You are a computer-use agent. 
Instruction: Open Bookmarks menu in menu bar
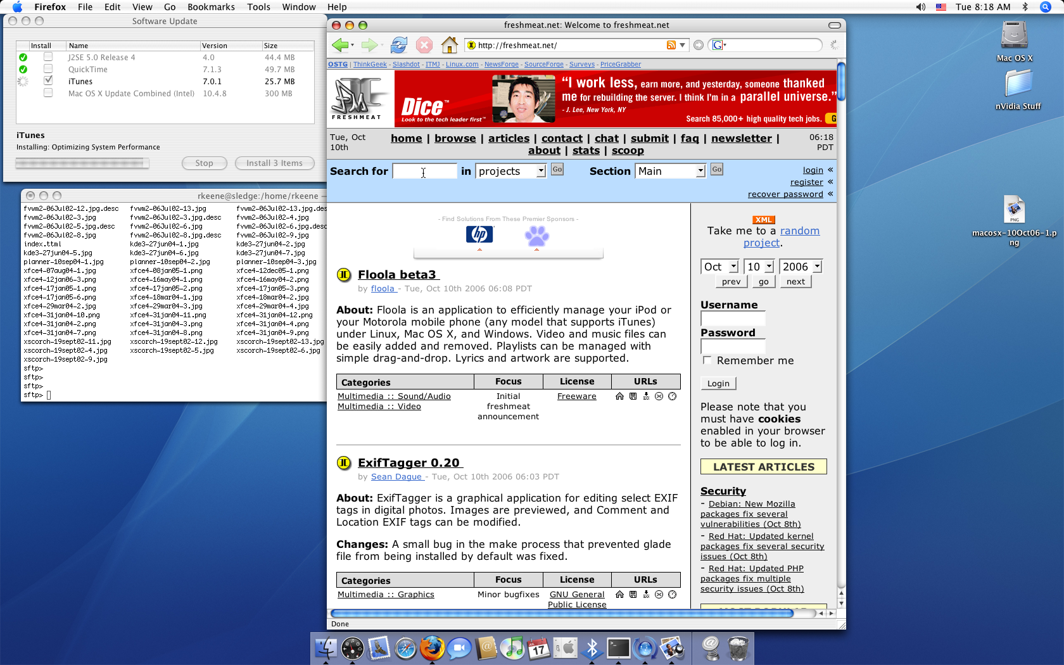pos(211,7)
